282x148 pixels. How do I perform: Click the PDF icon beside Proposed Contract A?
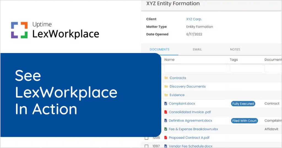point(166,138)
